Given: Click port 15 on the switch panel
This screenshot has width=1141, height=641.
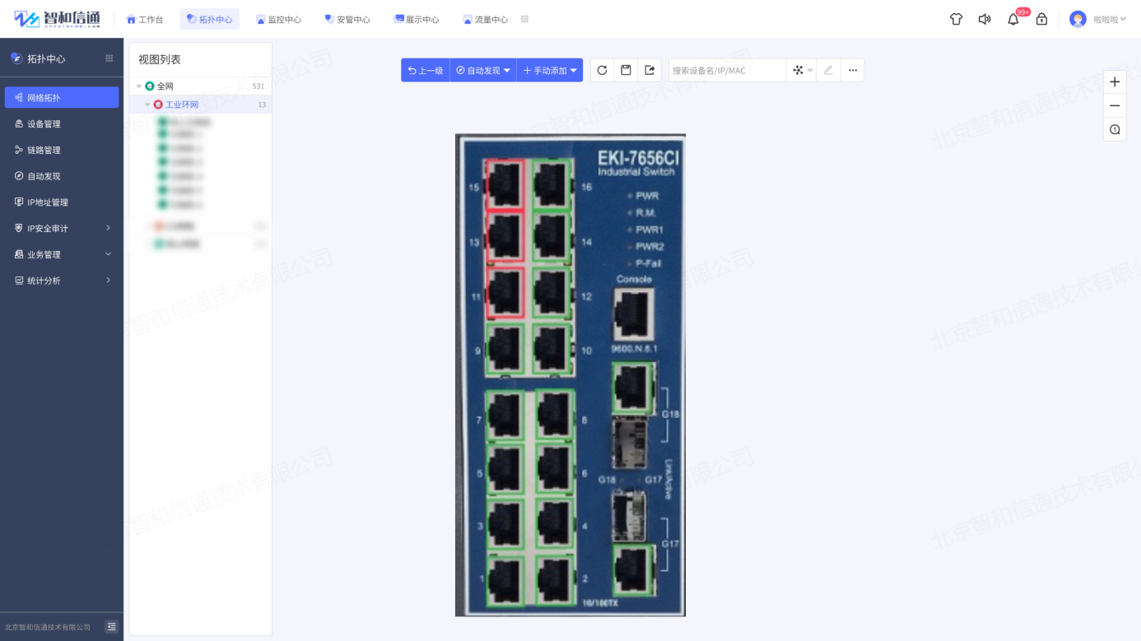Looking at the screenshot, I should [x=505, y=184].
